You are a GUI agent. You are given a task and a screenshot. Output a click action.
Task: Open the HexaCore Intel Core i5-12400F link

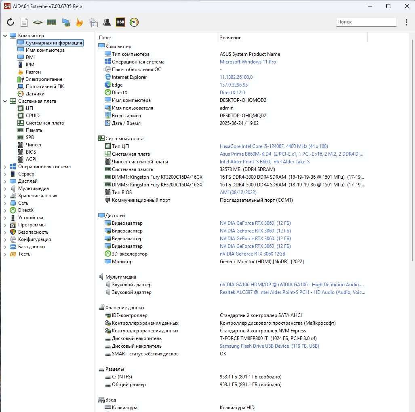tap(274, 146)
